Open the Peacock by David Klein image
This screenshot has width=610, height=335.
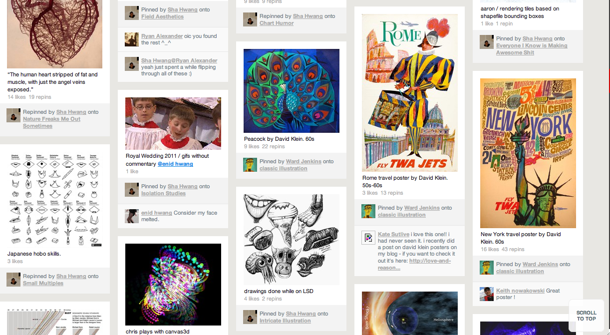click(292, 91)
